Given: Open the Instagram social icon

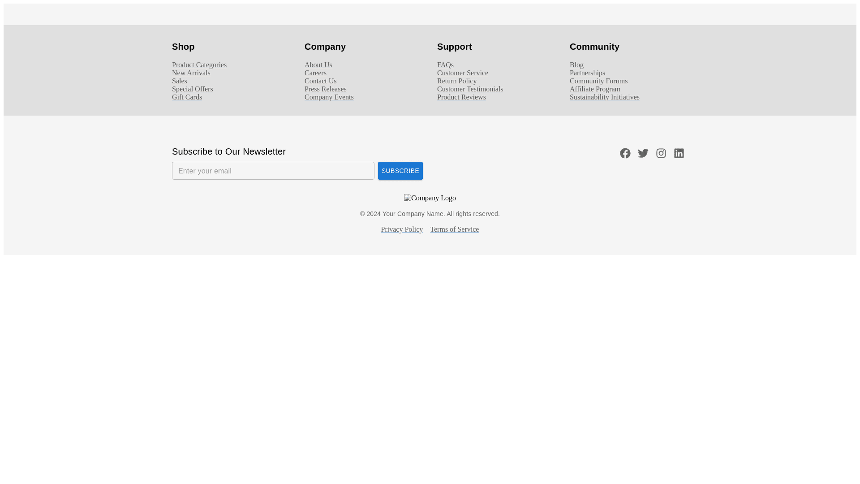Looking at the screenshot, I should (x=661, y=153).
